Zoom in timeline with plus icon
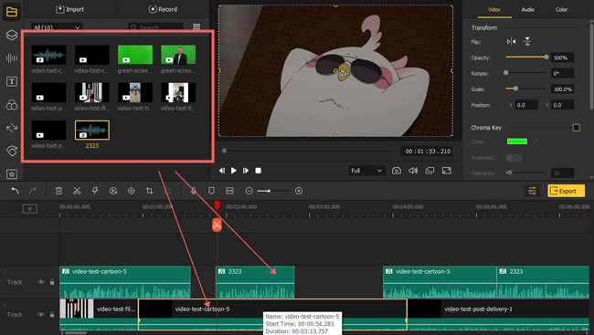The height and width of the screenshot is (335, 594). click(299, 191)
